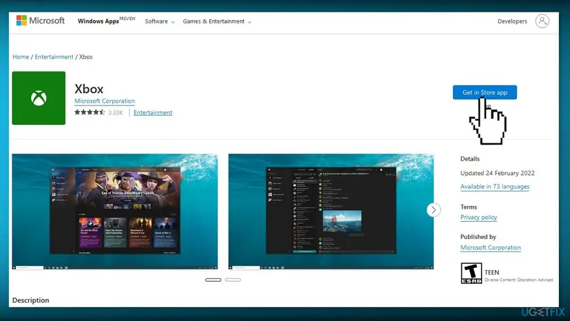Click the Xbox breadcrumb text

point(86,56)
